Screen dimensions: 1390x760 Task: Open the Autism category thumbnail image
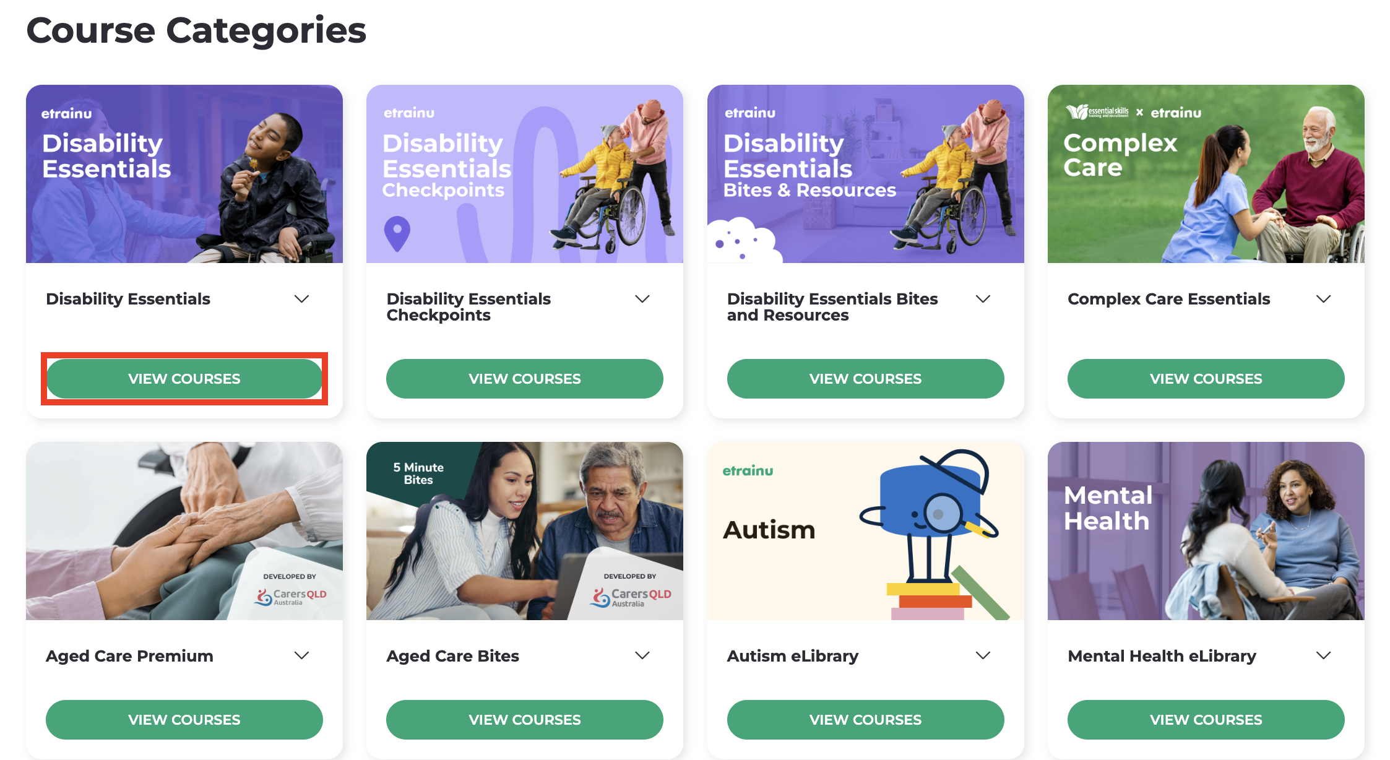(x=865, y=531)
